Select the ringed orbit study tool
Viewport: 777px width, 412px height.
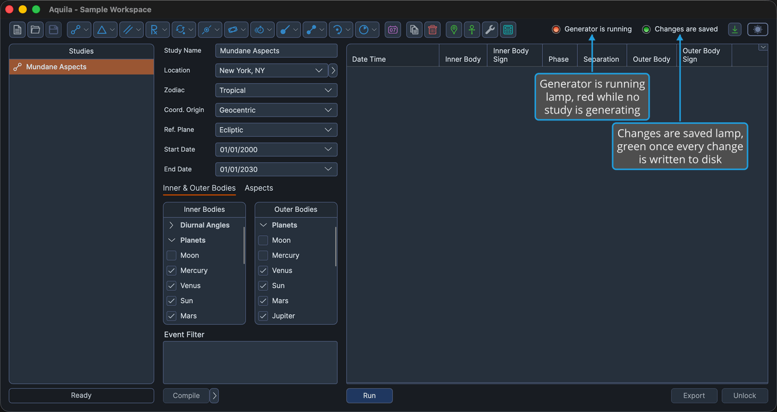coord(236,30)
